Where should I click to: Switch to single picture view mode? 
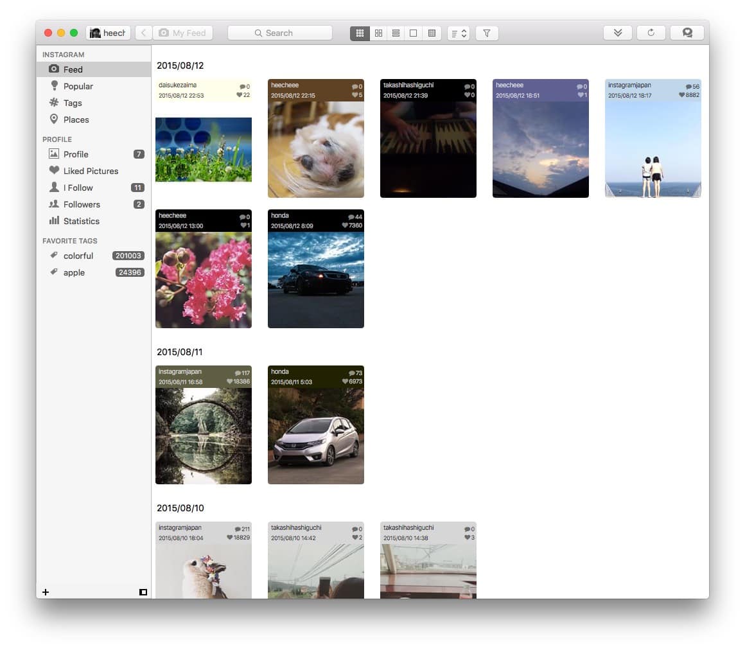point(414,33)
